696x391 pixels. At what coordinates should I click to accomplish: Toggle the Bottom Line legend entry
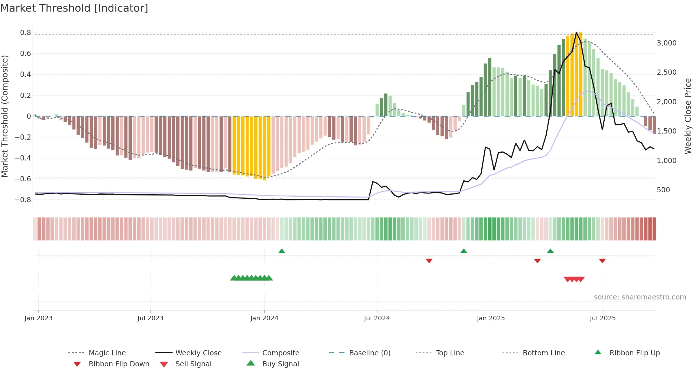534,353
